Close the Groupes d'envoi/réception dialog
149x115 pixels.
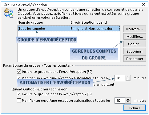click(x=143, y=5)
